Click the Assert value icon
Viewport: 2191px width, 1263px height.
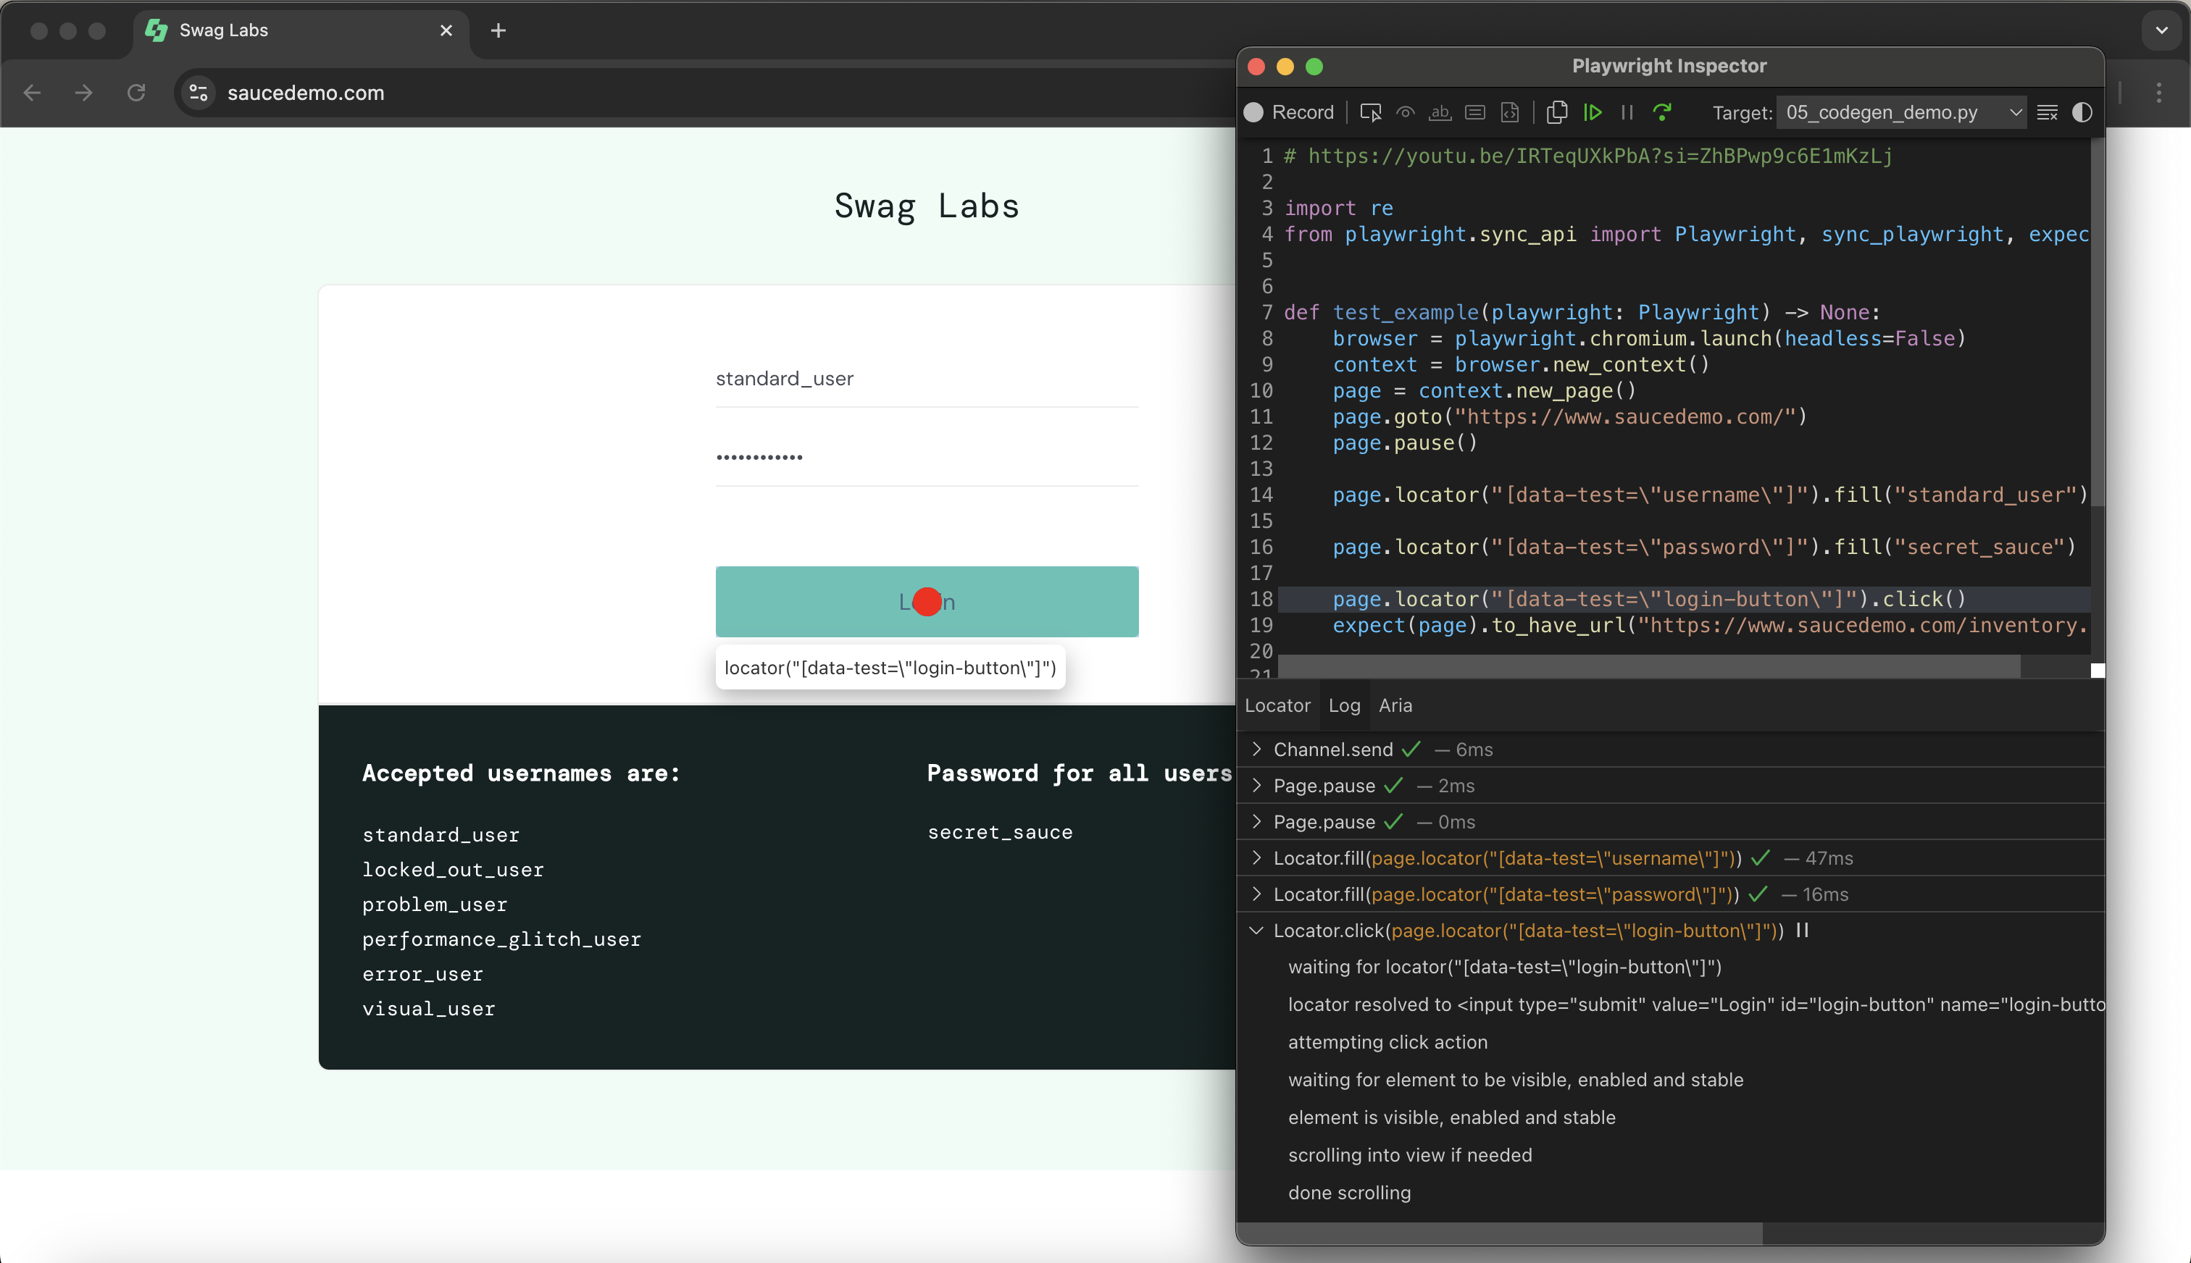pos(1474,113)
